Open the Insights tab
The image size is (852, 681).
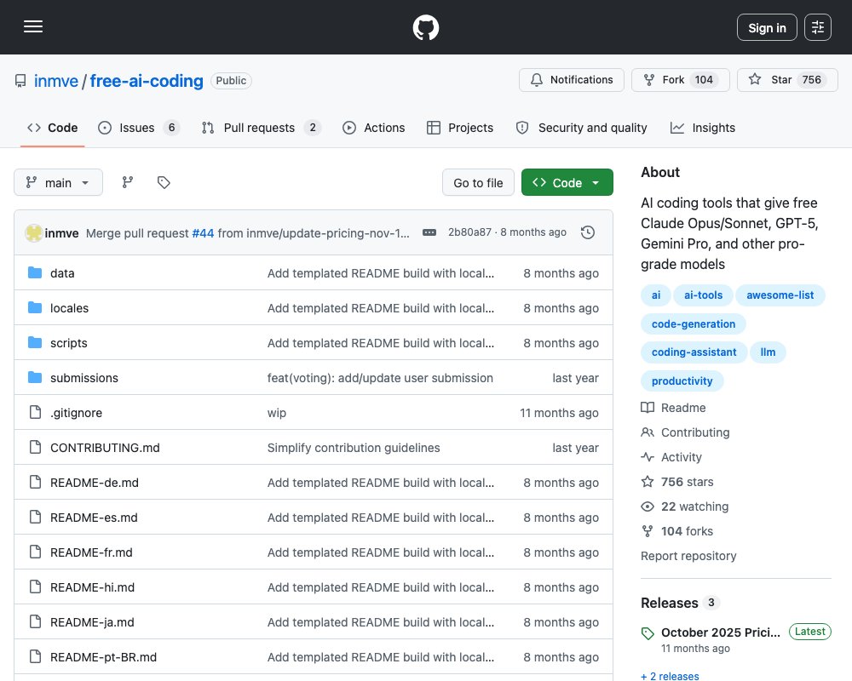[703, 128]
